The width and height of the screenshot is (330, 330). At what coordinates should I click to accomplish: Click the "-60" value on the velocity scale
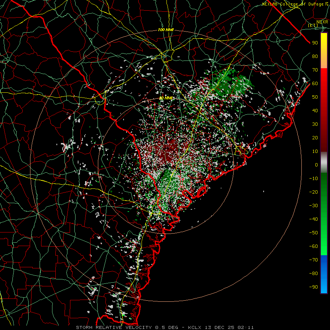(313, 246)
